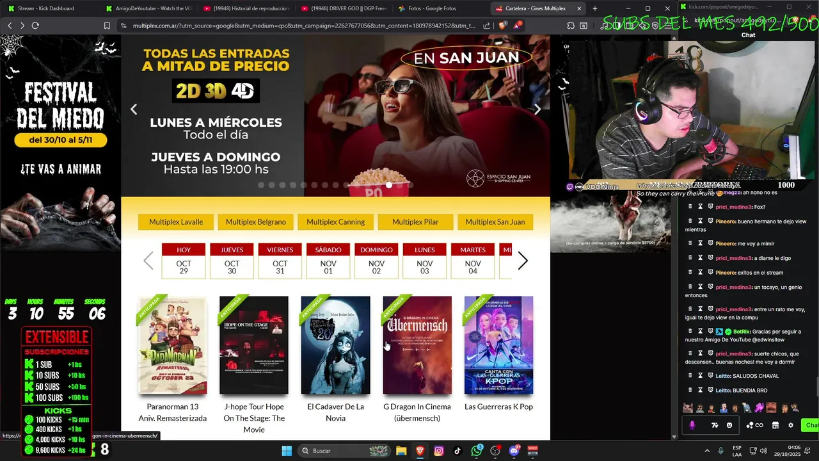Choose VIERNES OCT 31 date
This screenshot has height=461, width=819.
280,261
